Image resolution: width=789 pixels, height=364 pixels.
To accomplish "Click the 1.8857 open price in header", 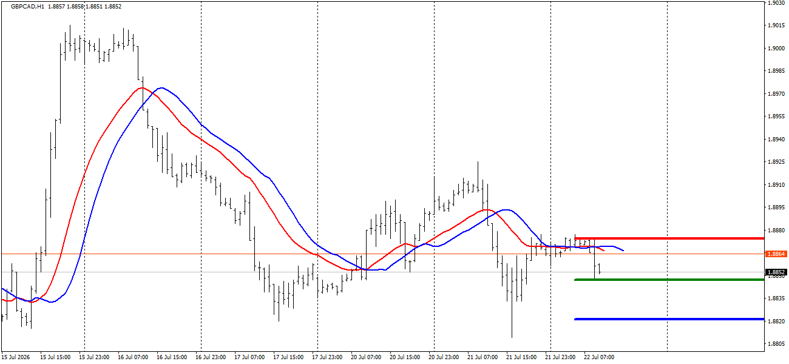I will click(56, 7).
